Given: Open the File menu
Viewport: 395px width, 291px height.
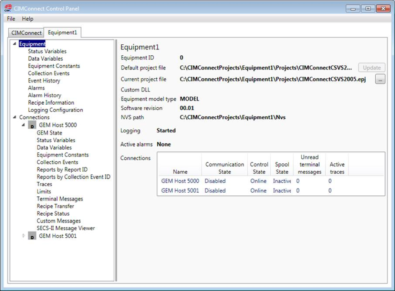Looking at the screenshot, I should pos(11,19).
